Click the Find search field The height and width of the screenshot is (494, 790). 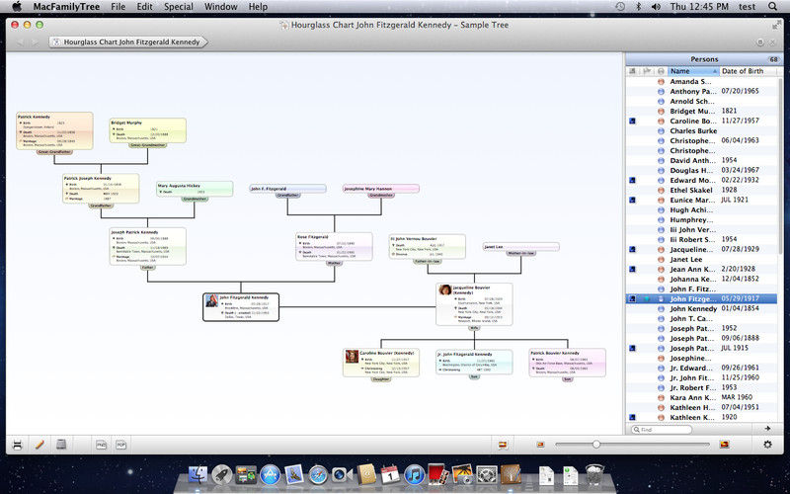tap(662, 430)
